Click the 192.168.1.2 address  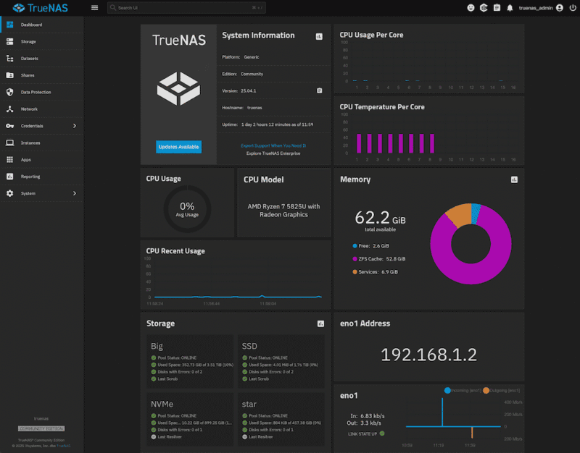pos(428,355)
